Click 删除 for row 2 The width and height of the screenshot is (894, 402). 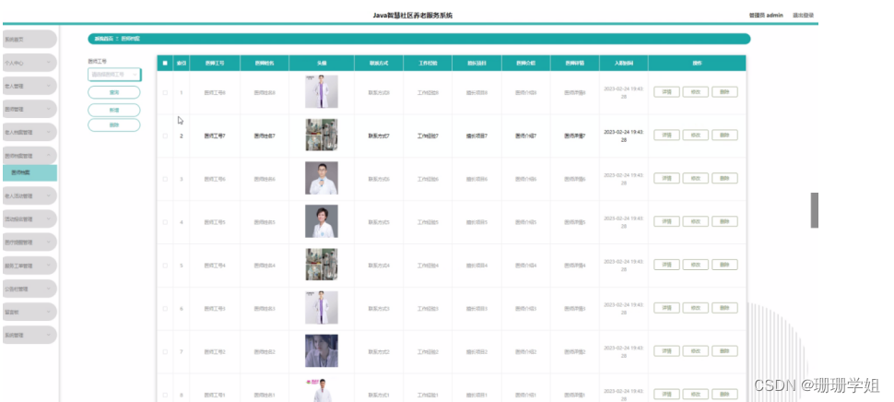coord(724,136)
